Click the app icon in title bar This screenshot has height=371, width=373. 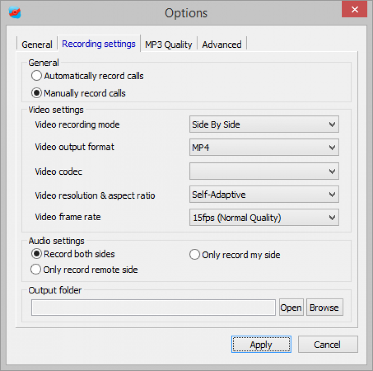point(15,12)
